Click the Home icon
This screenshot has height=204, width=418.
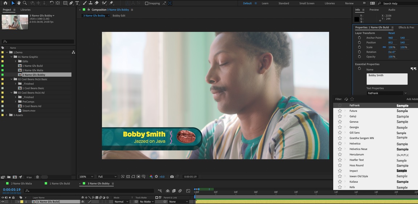pos(5,3)
